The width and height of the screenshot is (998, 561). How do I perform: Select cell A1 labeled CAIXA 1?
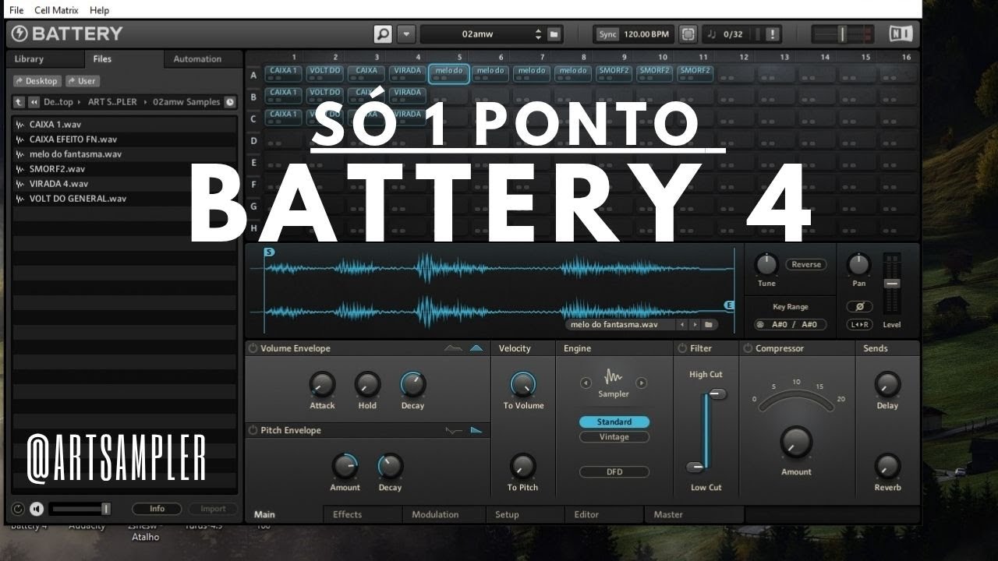(x=284, y=73)
